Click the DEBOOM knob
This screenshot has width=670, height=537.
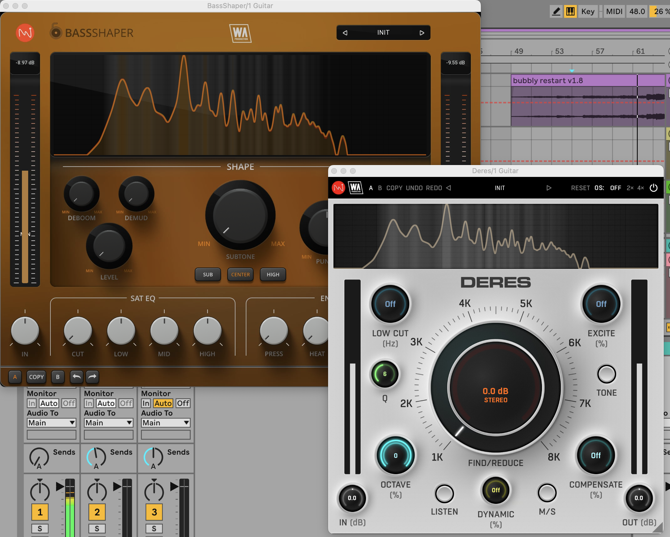[81, 194]
